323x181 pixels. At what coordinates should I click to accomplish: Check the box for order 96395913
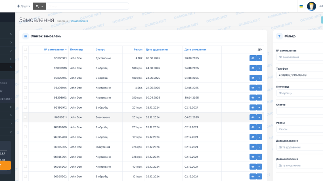click(25, 97)
